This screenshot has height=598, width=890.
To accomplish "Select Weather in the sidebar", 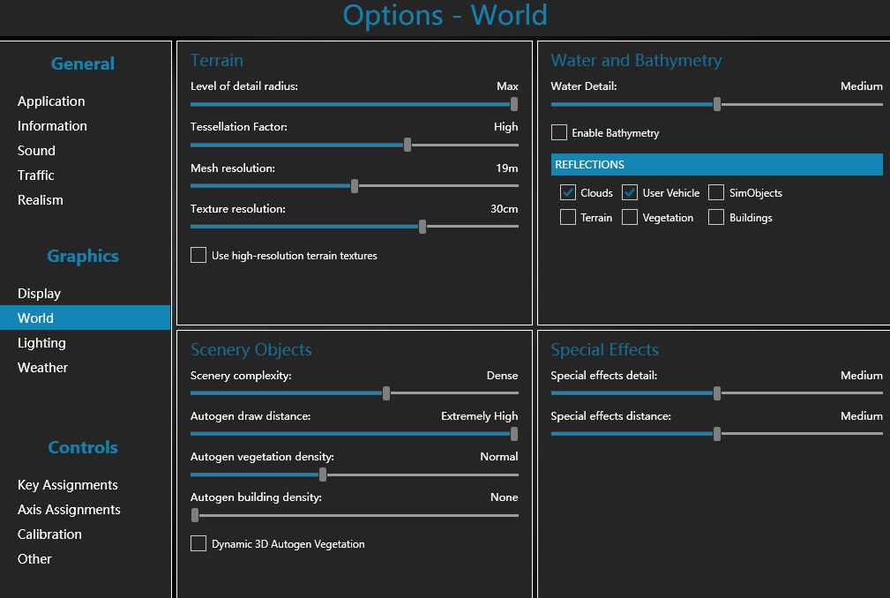I will [42, 368].
